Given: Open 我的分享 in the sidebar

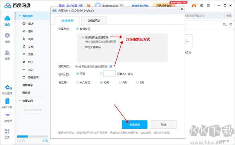Looking at the screenshot, I should coord(27,85).
